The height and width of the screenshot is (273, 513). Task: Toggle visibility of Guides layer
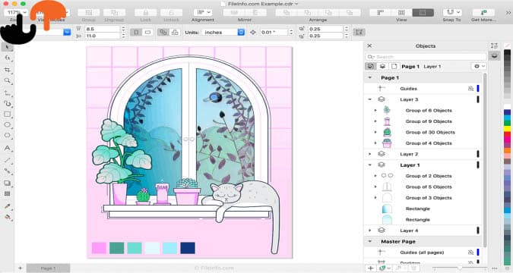click(x=470, y=89)
